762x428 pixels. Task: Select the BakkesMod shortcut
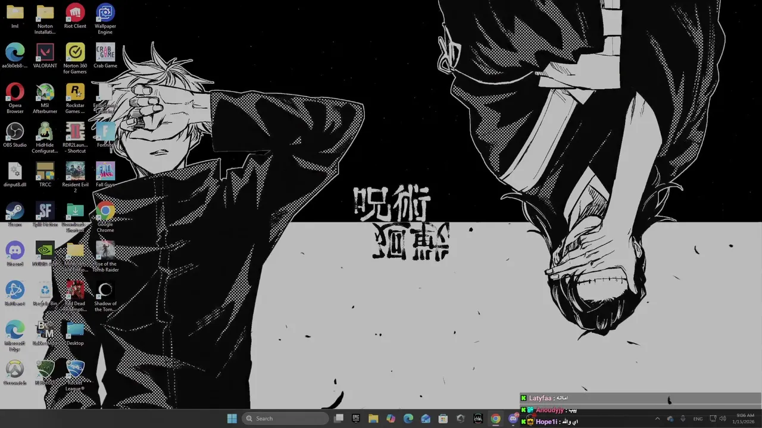(45, 333)
